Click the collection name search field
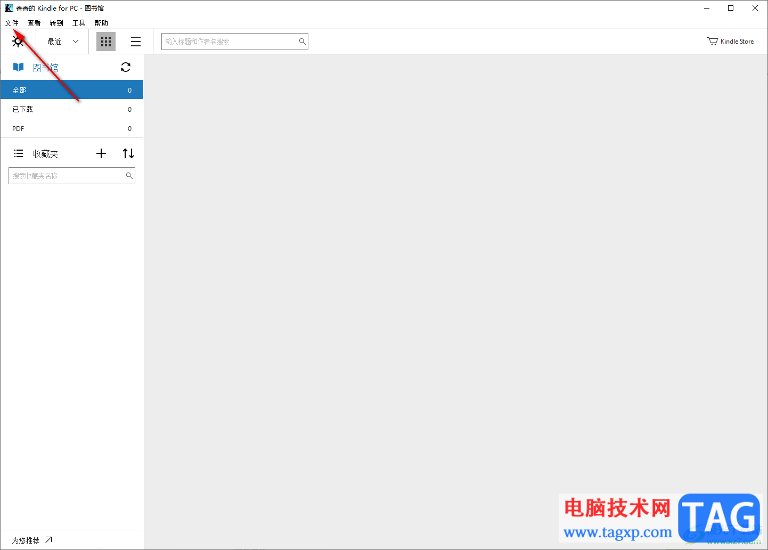 pos(72,176)
